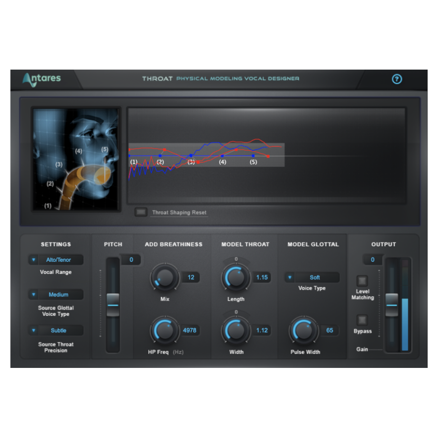The width and height of the screenshot is (438, 438).
Task: Click blue throat node at point (2)
Action: (160, 156)
